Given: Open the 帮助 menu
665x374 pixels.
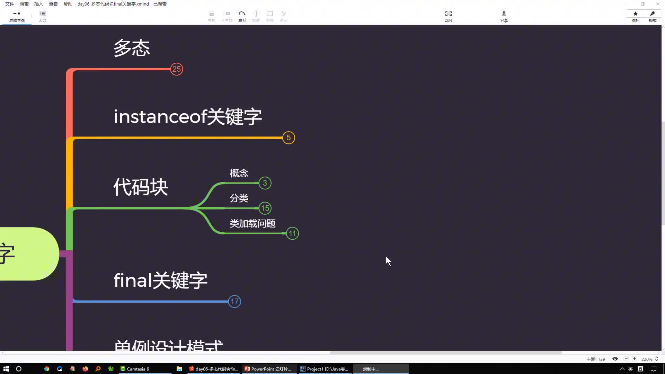Looking at the screenshot, I should (x=68, y=4).
